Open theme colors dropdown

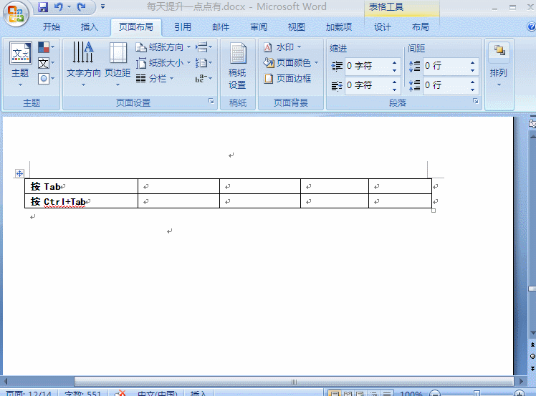46,47
